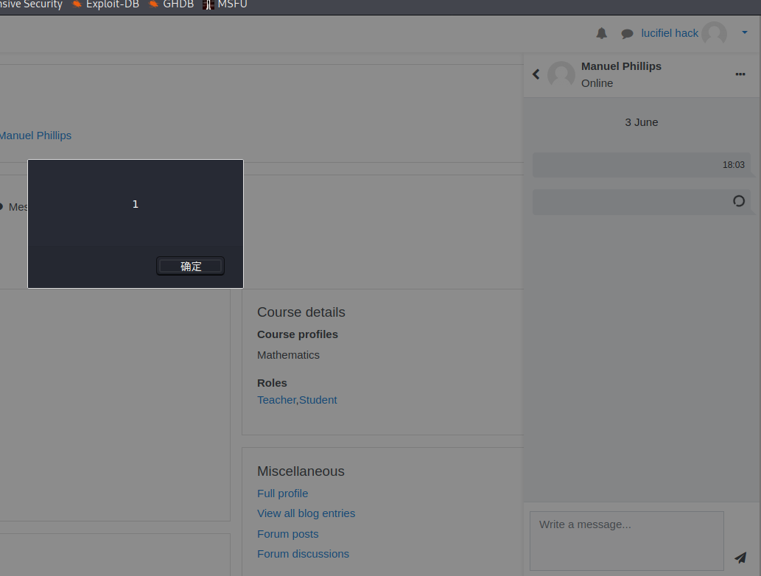Click the Manuel Phillips breadcrumb link
Screen dimensions: 761x576
pyautogui.click(x=35, y=136)
